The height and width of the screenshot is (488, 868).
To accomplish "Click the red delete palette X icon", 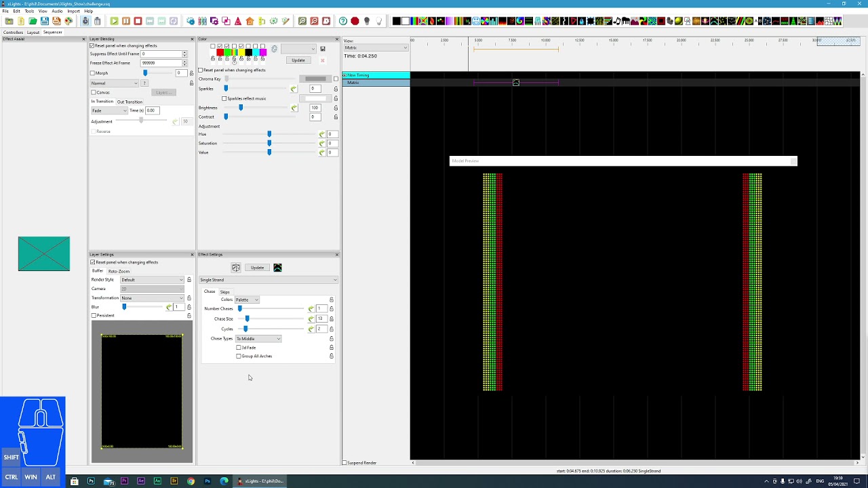I will [x=323, y=60].
